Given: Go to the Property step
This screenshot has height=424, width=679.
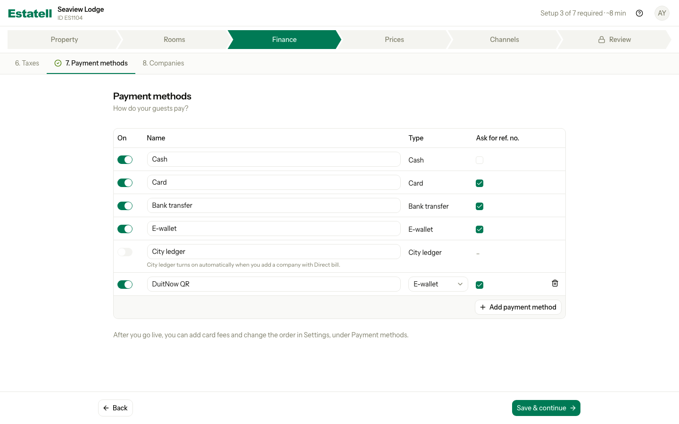Looking at the screenshot, I should (65, 40).
